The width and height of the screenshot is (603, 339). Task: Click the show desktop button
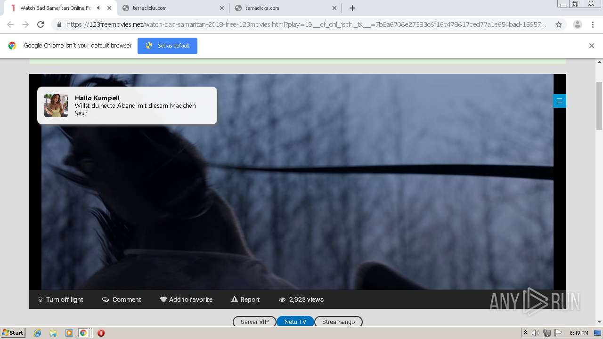(x=598, y=333)
